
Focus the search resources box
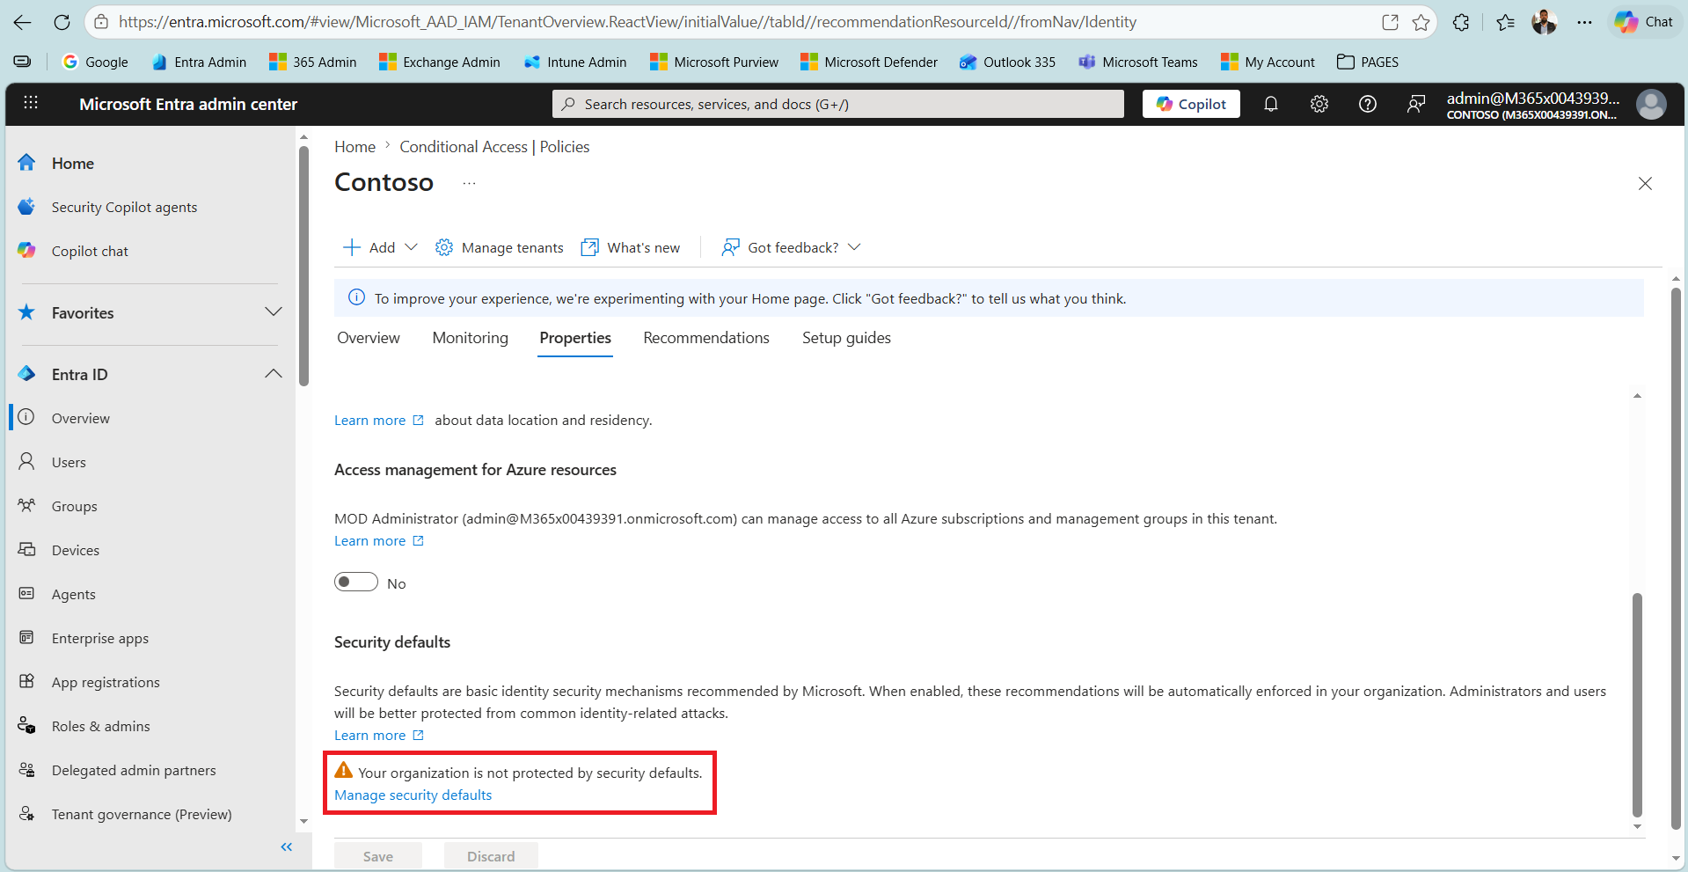click(x=838, y=104)
